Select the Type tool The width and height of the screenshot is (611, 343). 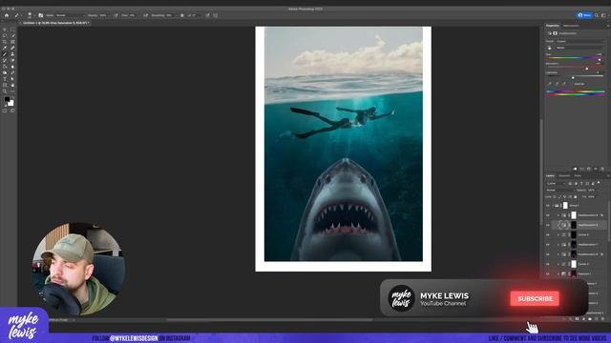pyautogui.click(x=5, y=79)
